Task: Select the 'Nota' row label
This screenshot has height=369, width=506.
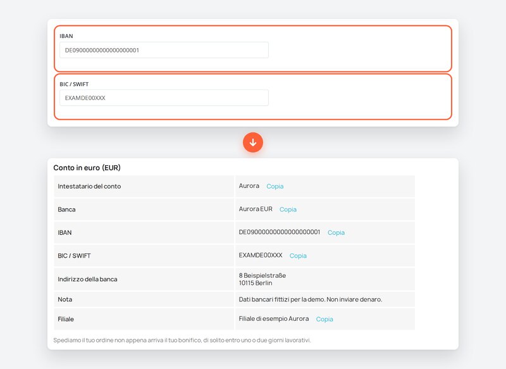Action: point(65,299)
